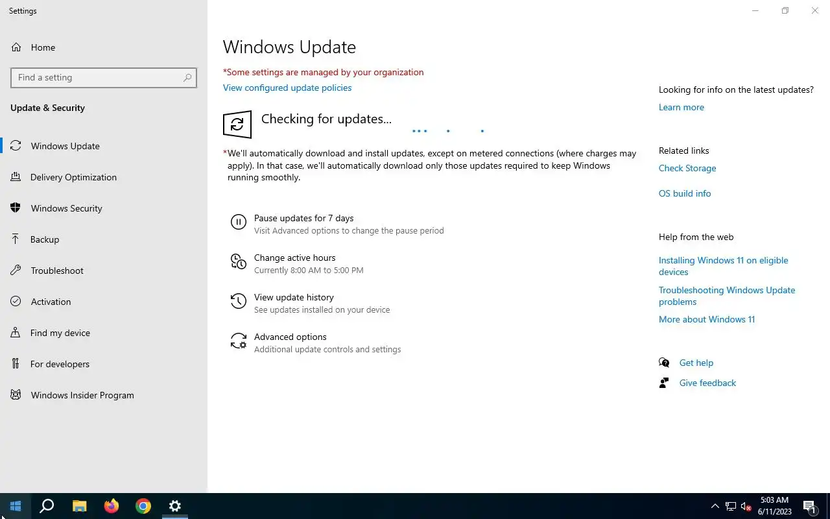Click the Advanced options gear-sync icon

click(x=239, y=341)
